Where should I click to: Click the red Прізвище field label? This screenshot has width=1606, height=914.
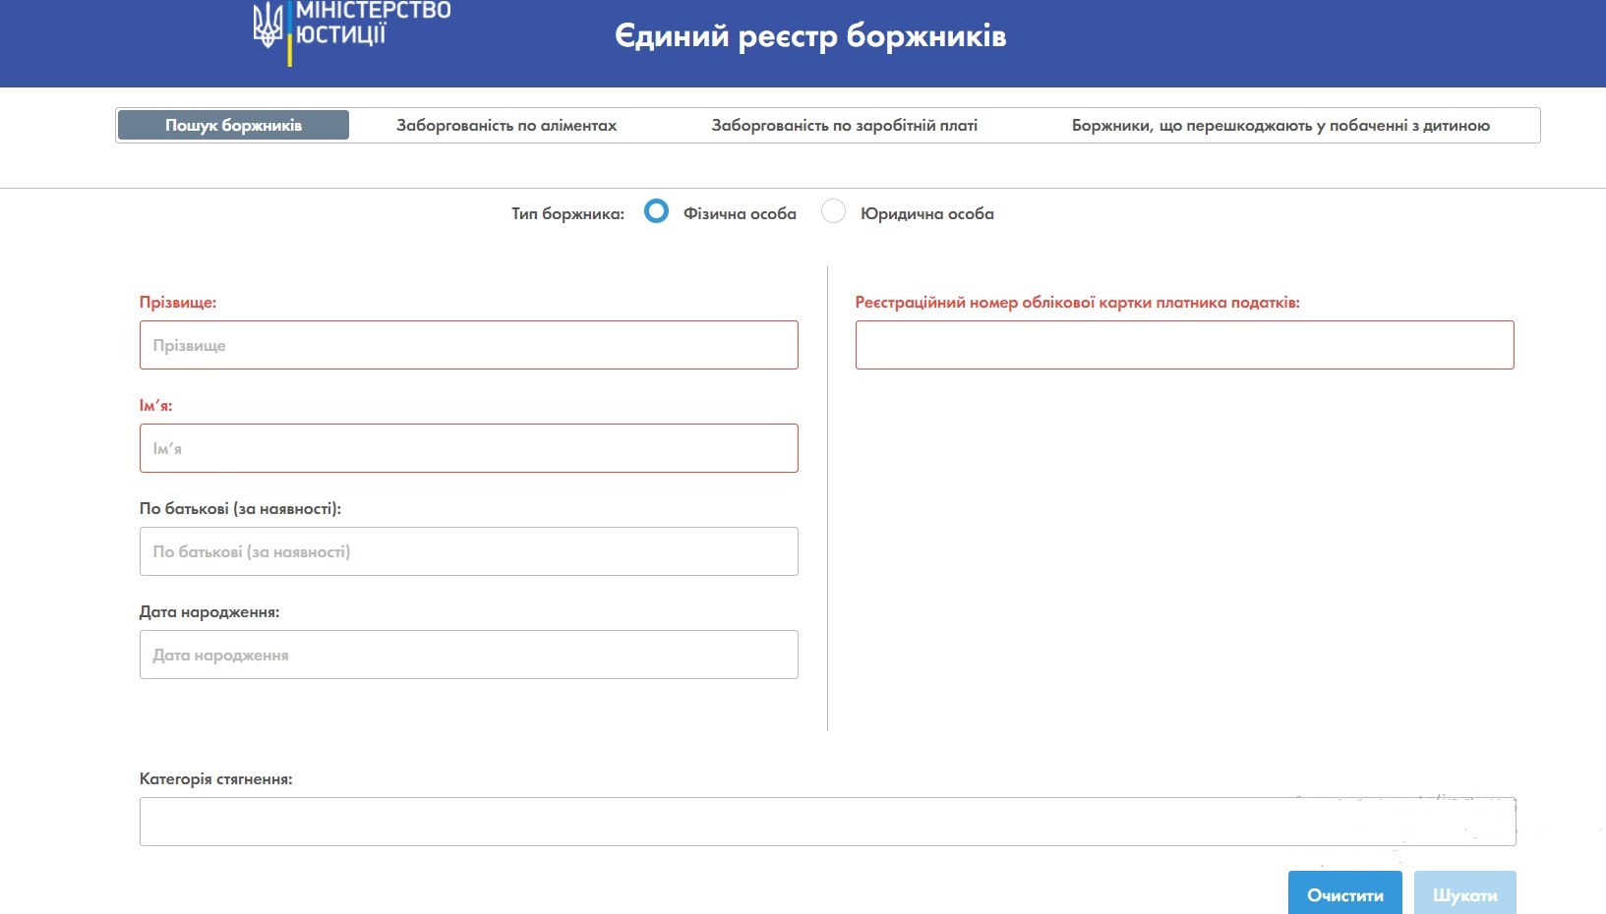[178, 303]
